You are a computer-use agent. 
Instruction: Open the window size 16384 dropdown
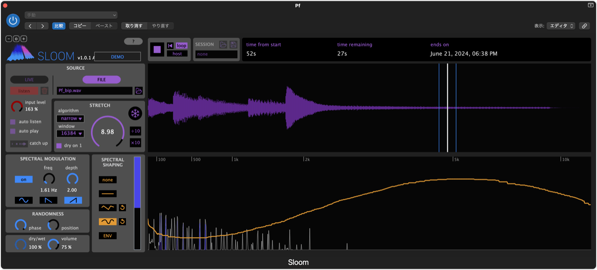coord(70,134)
